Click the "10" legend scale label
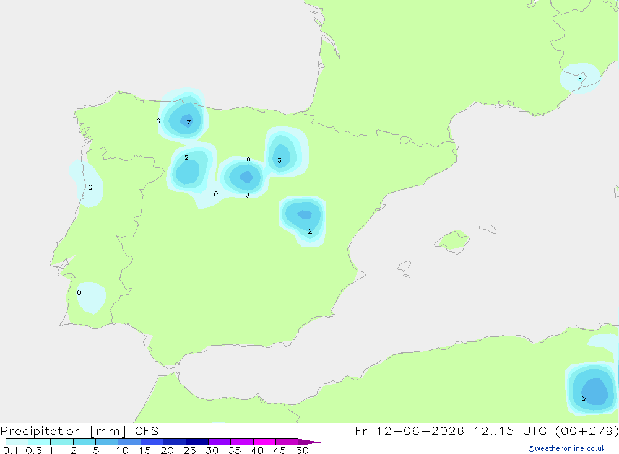 pyautogui.click(x=122, y=450)
